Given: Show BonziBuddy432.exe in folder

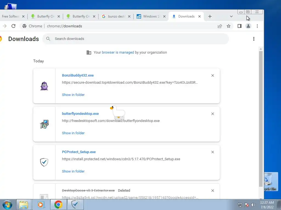Looking at the screenshot, I should coord(73,95).
